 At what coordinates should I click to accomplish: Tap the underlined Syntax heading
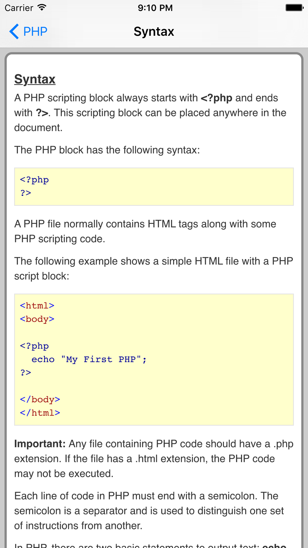[x=35, y=79]
